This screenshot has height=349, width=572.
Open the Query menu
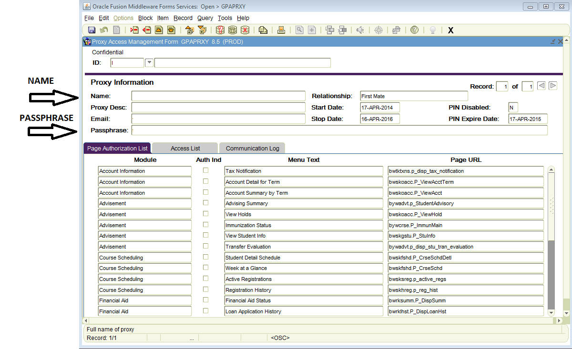tap(205, 18)
